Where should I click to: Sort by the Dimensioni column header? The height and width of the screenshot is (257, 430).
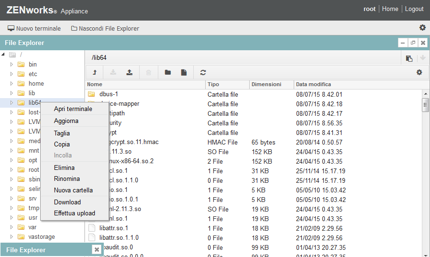pos(266,84)
